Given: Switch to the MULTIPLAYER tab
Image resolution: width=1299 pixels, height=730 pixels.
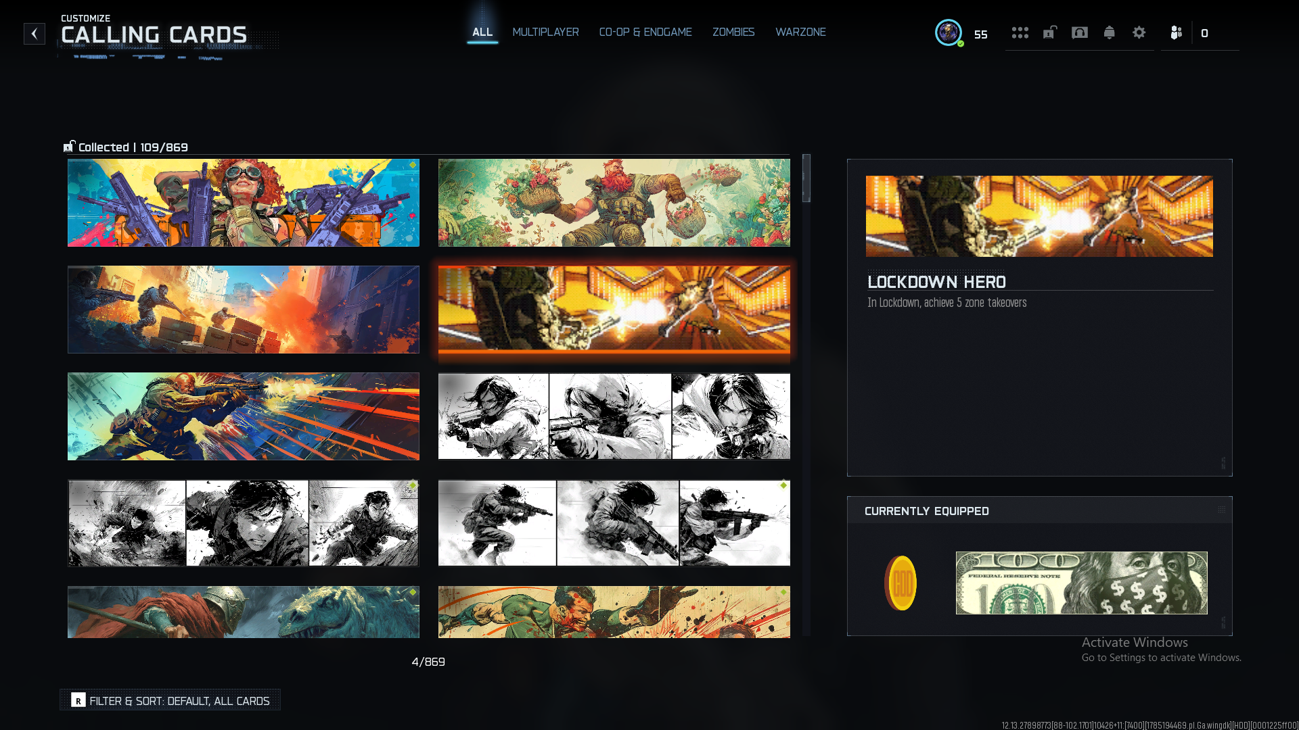Looking at the screenshot, I should [545, 32].
